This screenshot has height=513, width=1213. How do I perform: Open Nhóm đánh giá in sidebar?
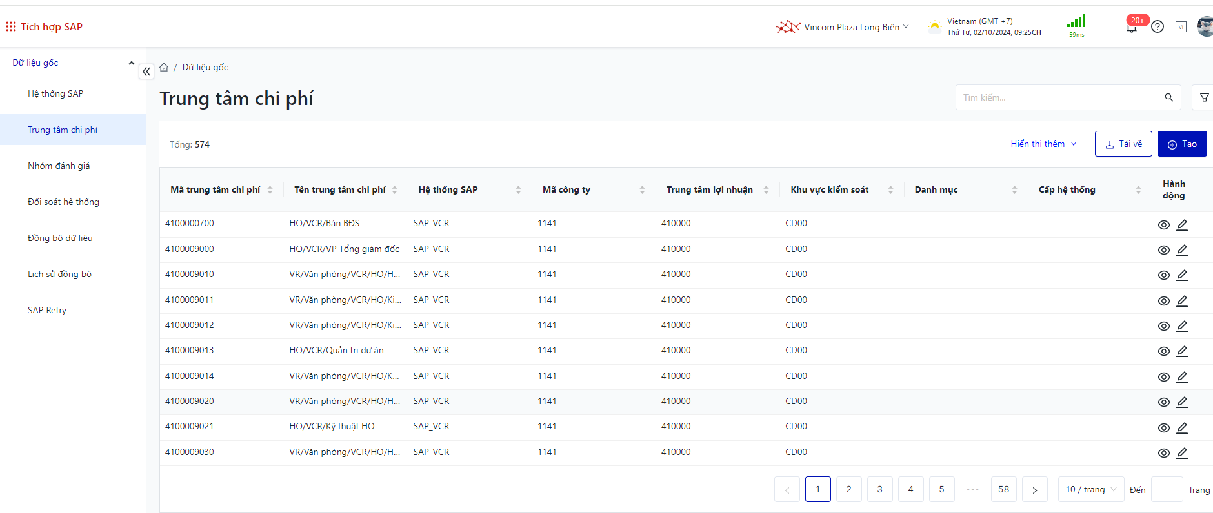[59, 166]
